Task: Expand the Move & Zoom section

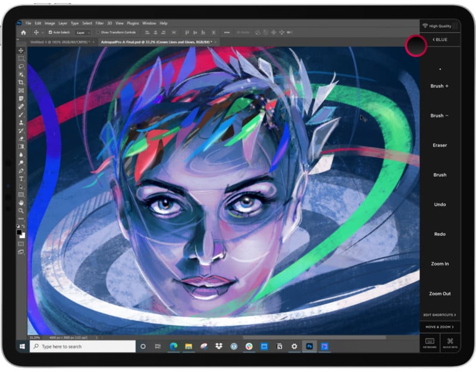Action: (440, 327)
